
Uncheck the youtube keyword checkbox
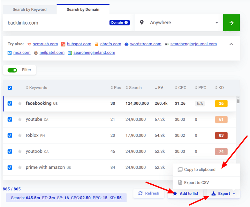coord(10,120)
